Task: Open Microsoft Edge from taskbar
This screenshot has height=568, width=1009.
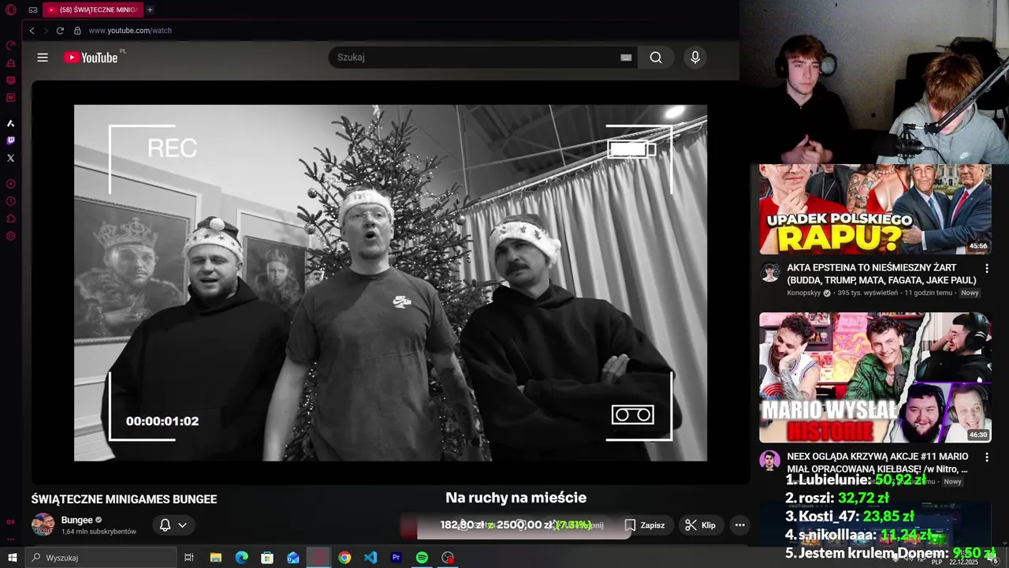Action: pyautogui.click(x=241, y=558)
